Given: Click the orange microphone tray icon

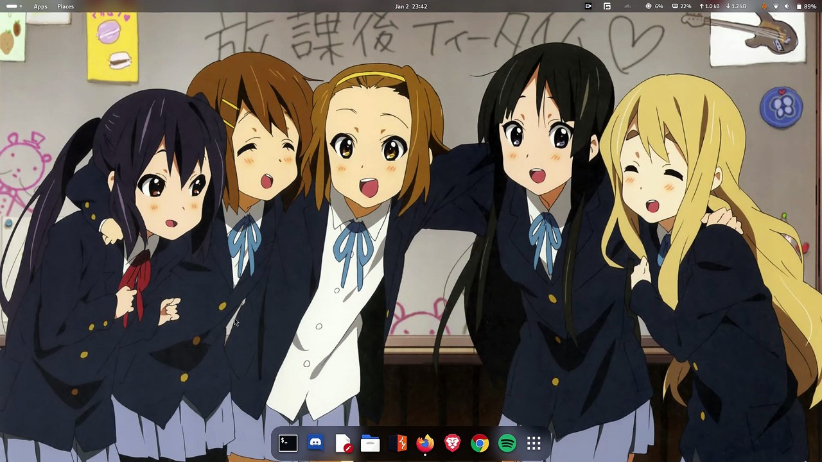Looking at the screenshot, I should 764,6.
